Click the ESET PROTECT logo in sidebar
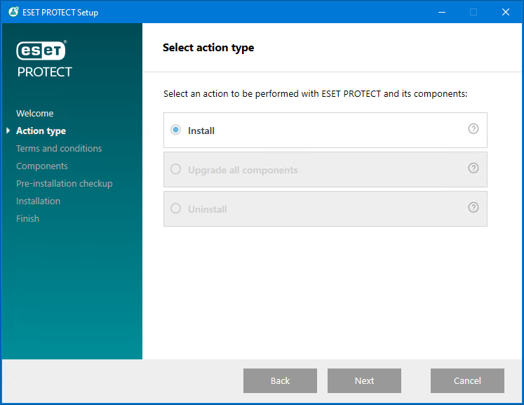524x405 pixels. coord(44,59)
